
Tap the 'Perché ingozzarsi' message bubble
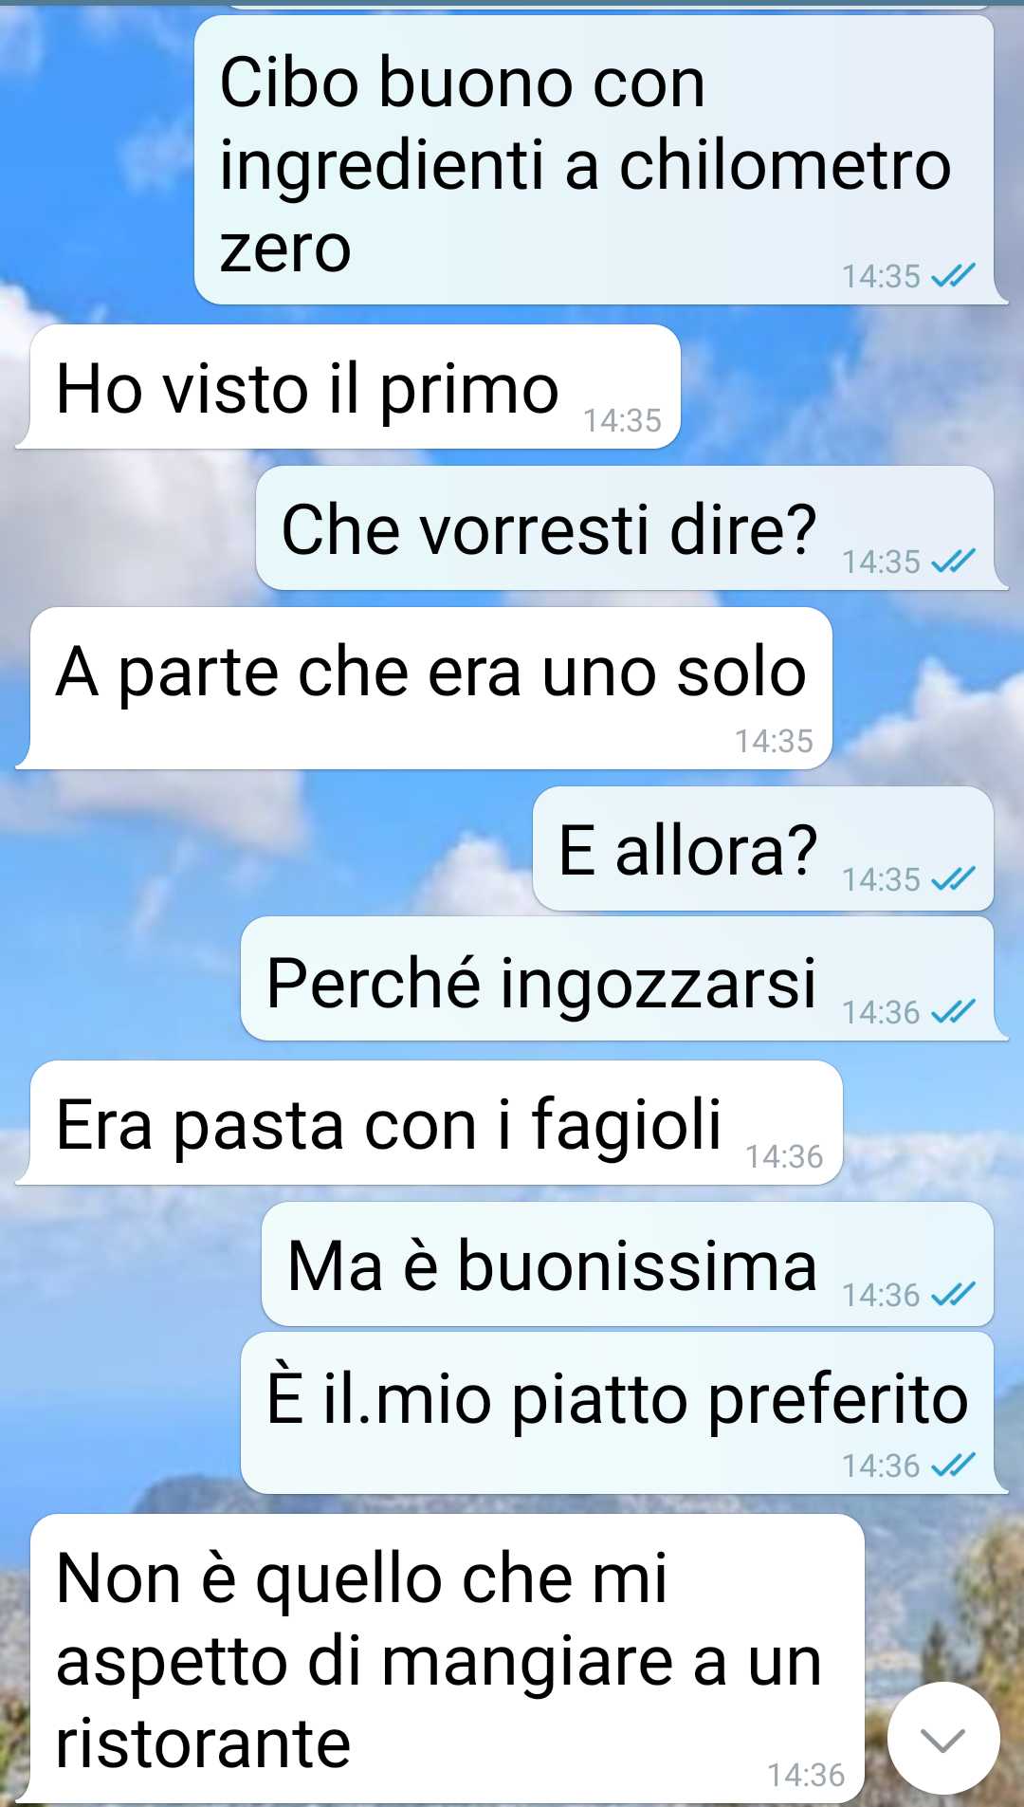pos(624,979)
